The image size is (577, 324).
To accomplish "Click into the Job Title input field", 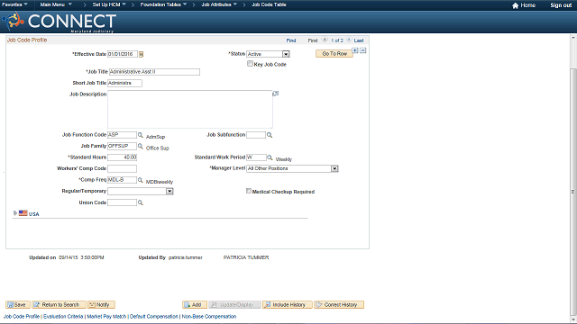I will (154, 72).
